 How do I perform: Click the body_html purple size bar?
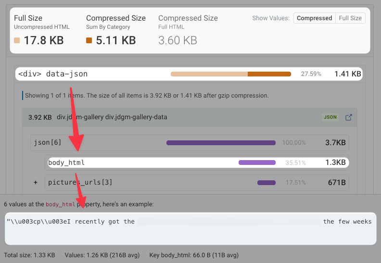click(257, 163)
